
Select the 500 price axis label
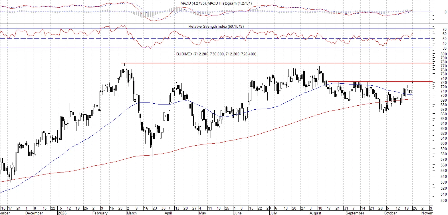point(444,201)
